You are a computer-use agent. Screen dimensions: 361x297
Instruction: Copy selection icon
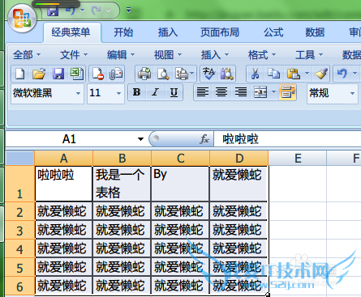point(273,74)
